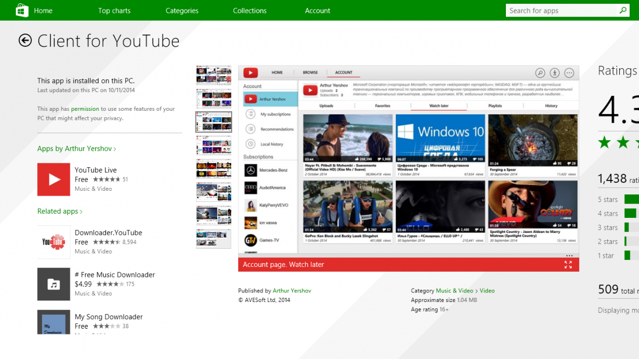The width and height of the screenshot is (639, 359).
Task: Click the 3 stars rating bar
Action: point(627,227)
